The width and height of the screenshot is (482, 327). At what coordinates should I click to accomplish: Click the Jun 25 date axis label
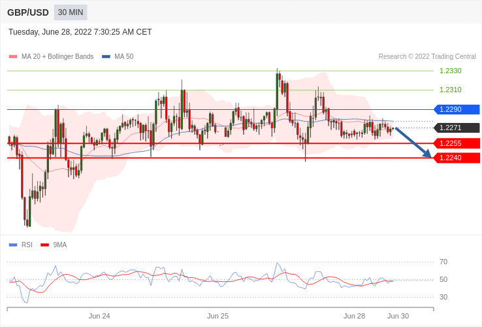click(x=217, y=317)
